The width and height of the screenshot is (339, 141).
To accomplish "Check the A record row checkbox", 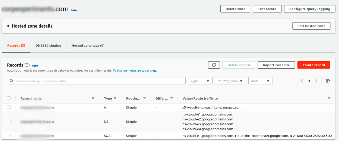I will pyautogui.click(x=9, y=107).
